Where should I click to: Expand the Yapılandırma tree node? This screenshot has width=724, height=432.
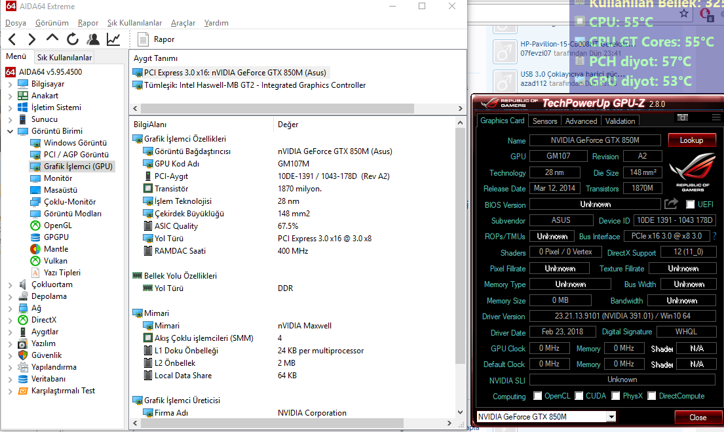[x=10, y=367]
